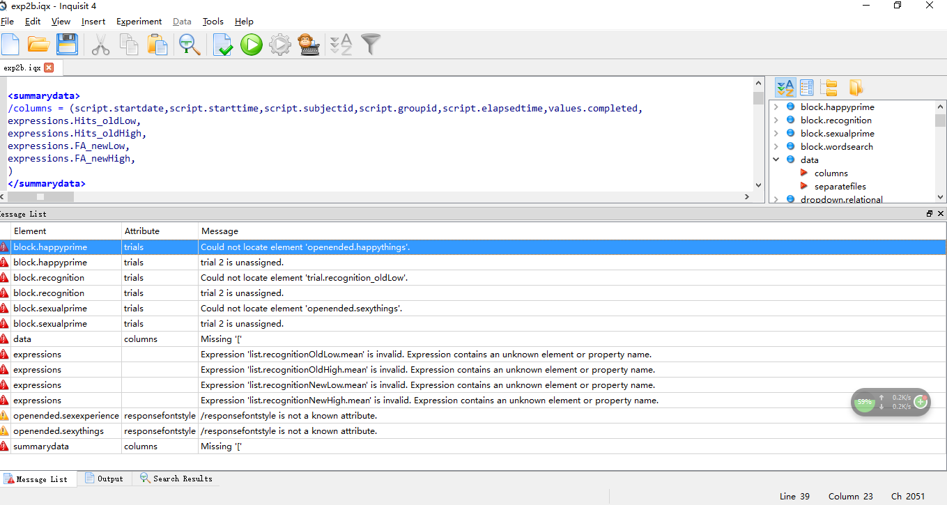Copy selection with the toolbar copy icon
The height and width of the screenshot is (505, 947).
(x=129, y=45)
